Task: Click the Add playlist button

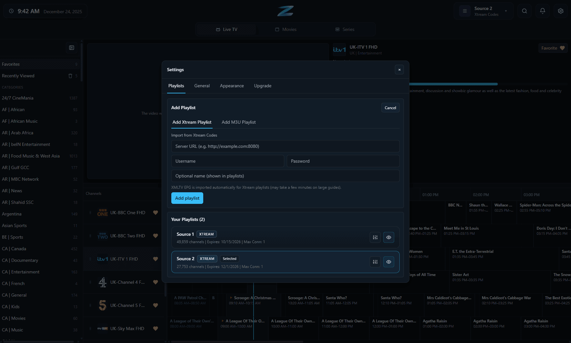Action: (x=187, y=198)
